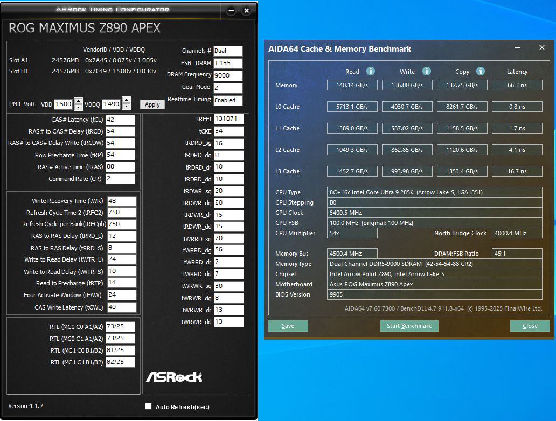Click the Close button in AIDA64

click(x=530, y=326)
